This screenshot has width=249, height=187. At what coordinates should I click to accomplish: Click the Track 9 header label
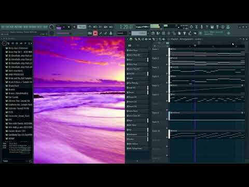155,122
